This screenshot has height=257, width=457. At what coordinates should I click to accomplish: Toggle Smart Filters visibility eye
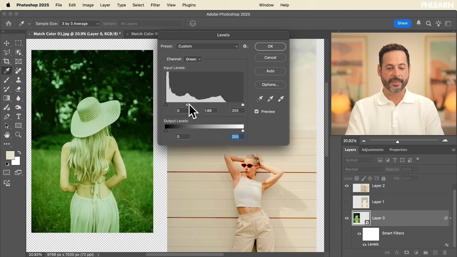(x=359, y=234)
